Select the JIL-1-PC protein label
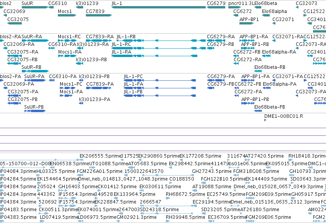 pos(133,77)
